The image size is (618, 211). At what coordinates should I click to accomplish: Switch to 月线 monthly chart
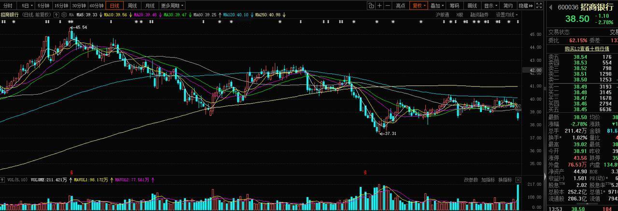point(150,6)
